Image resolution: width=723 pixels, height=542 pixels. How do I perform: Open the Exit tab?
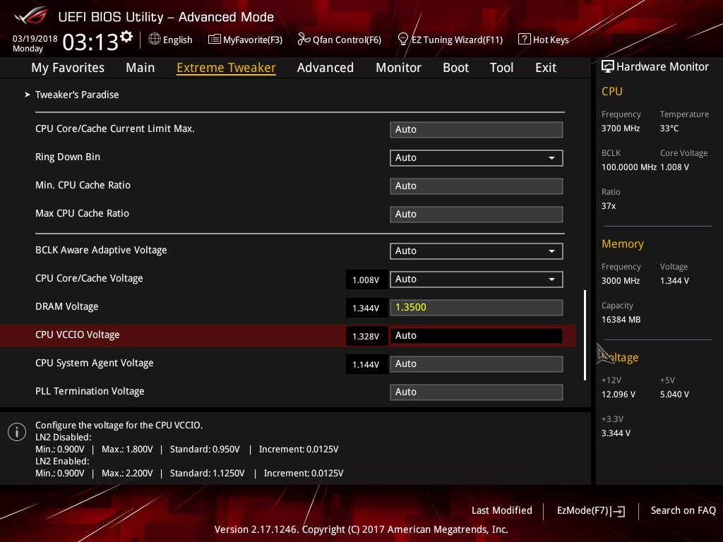pos(546,67)
